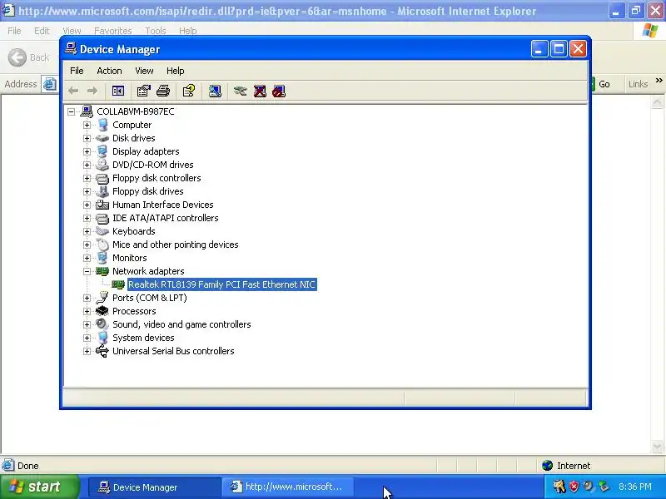Viewport: 666px width, 499px height.
Task: Expand the System devices node
Action: click(x=87, y=338)
